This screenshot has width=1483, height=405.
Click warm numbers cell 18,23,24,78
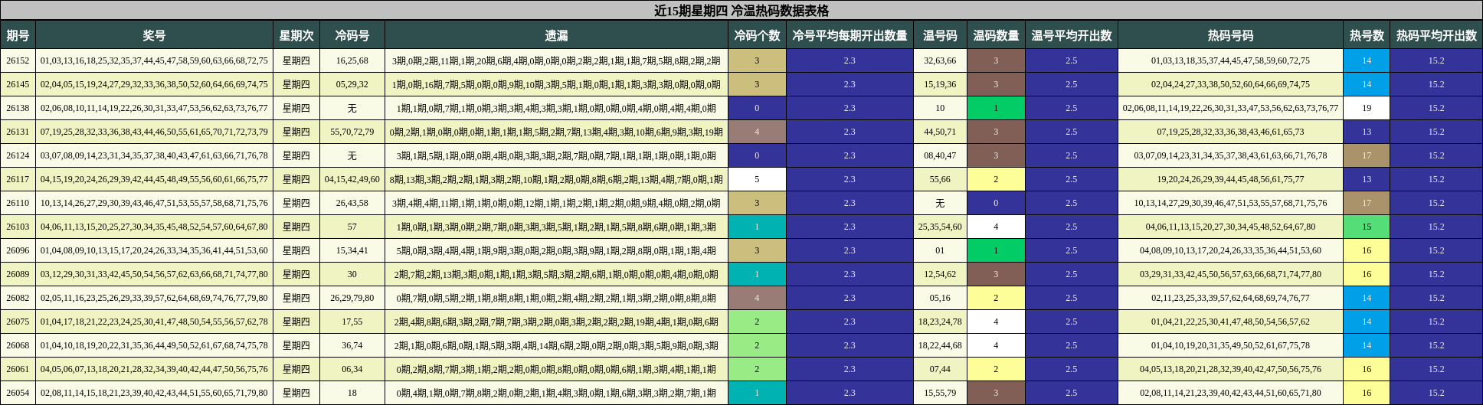[x=940, y=322]
